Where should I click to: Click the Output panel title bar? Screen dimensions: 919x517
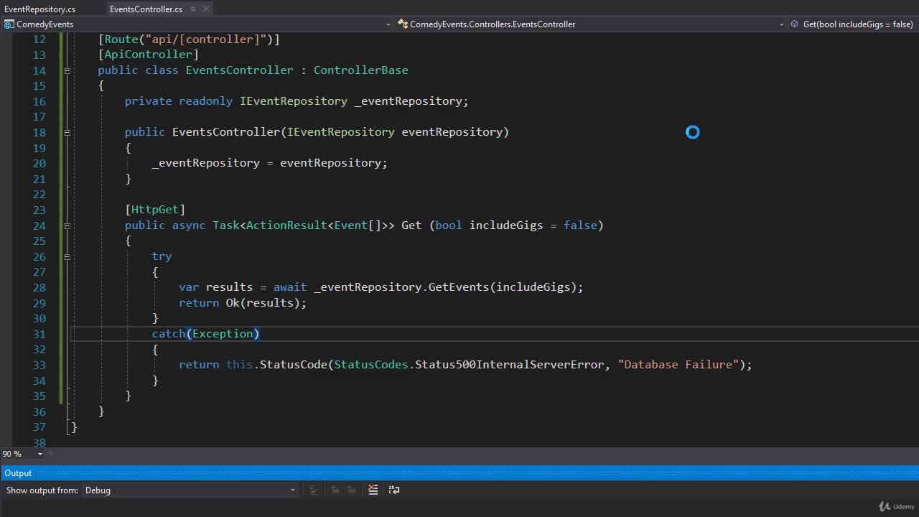tap(459, 473)
